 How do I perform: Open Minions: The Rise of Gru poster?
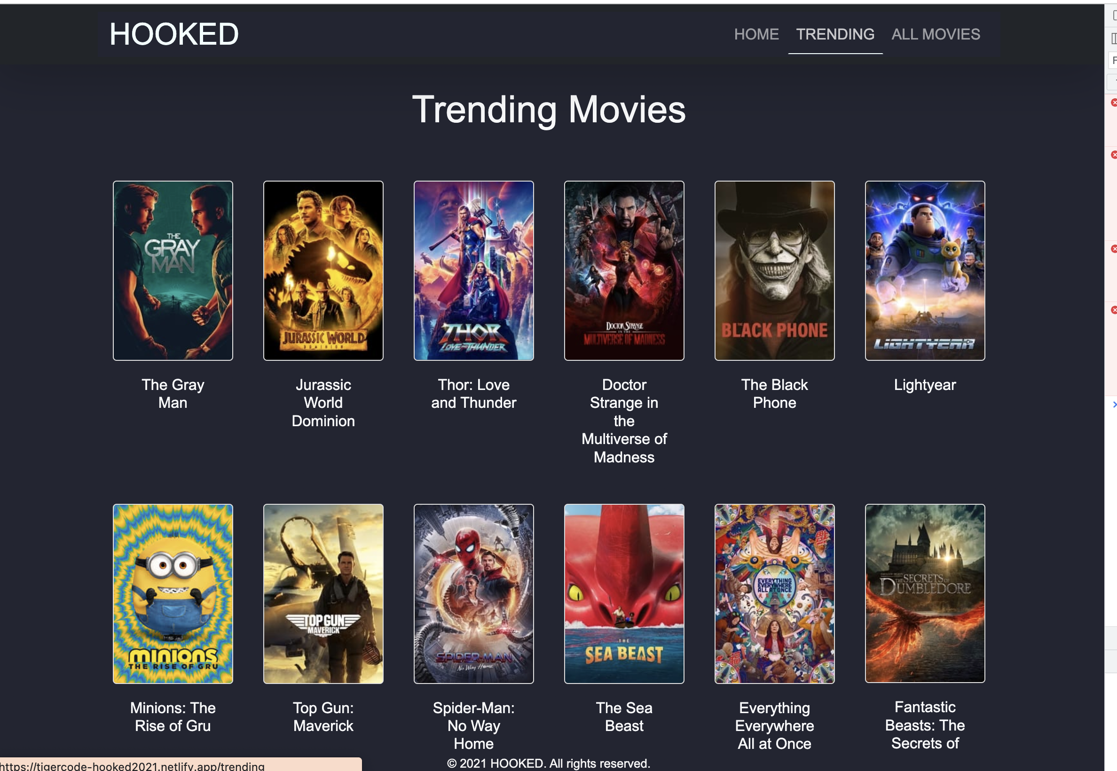click(x=173, y=594)
